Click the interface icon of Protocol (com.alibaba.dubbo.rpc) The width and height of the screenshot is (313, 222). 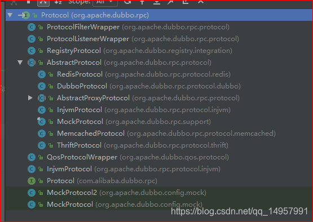32,181
